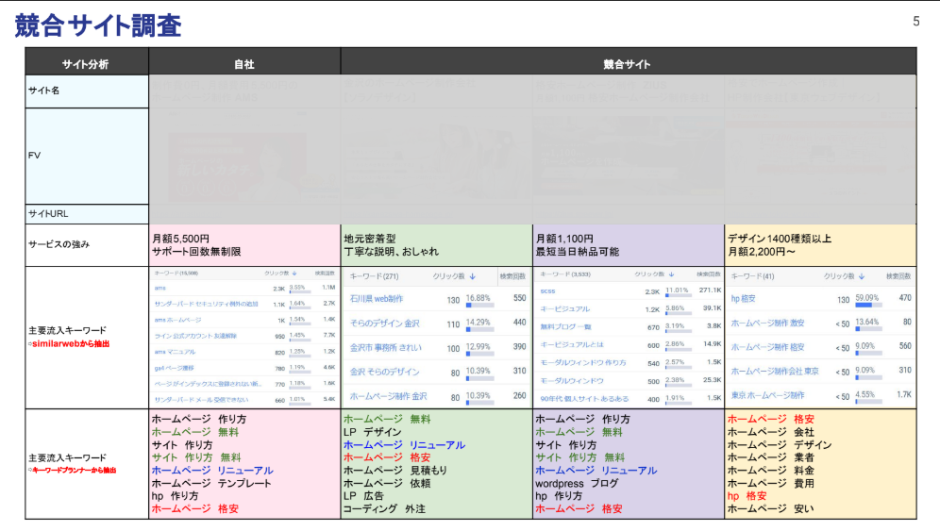Click sort arrow in the scss keyword table
The image size is (940, 531).
click(x=671, y=274)
